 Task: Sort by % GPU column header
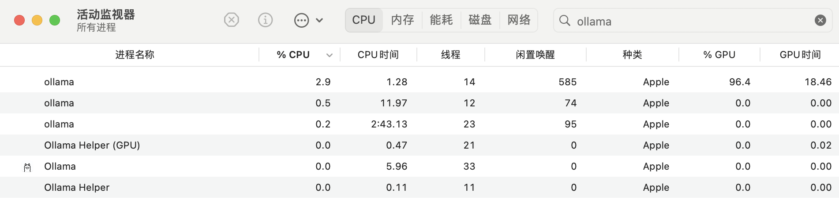click(x=719, y=55)
